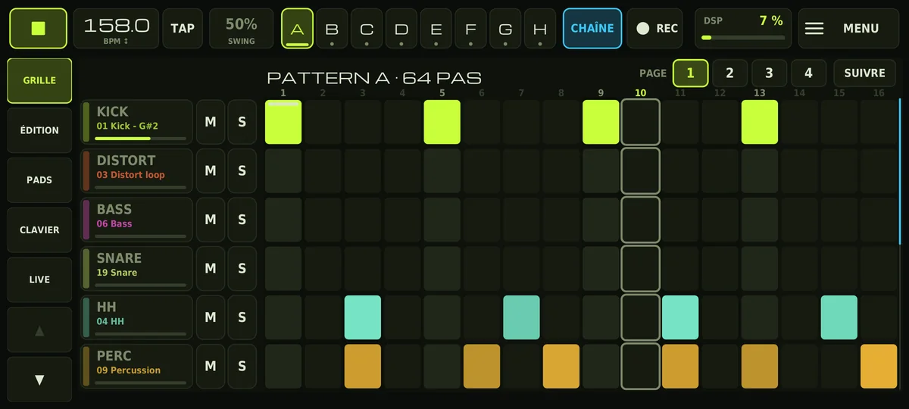The image size is (909, 409).
Task: Click the 158.0 BPM tempo display
Action: 116,28
